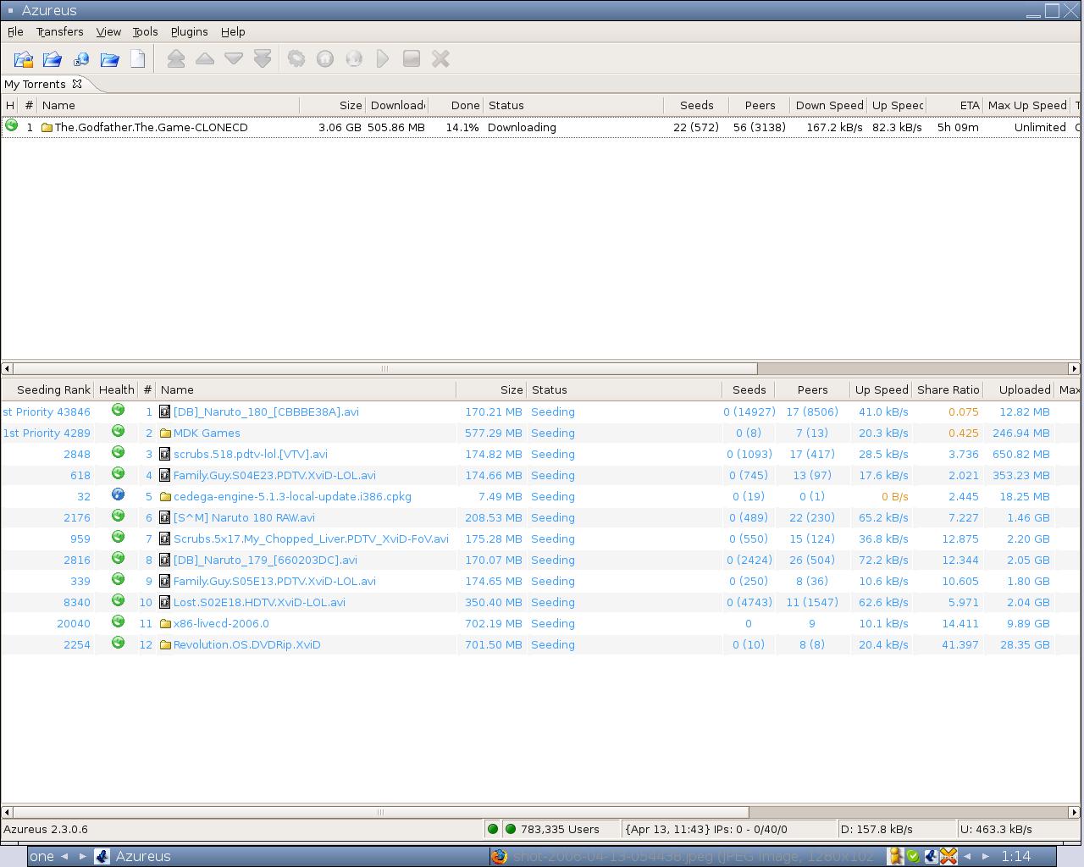Click blue health icon of cedega-engine row

point(118,494)
